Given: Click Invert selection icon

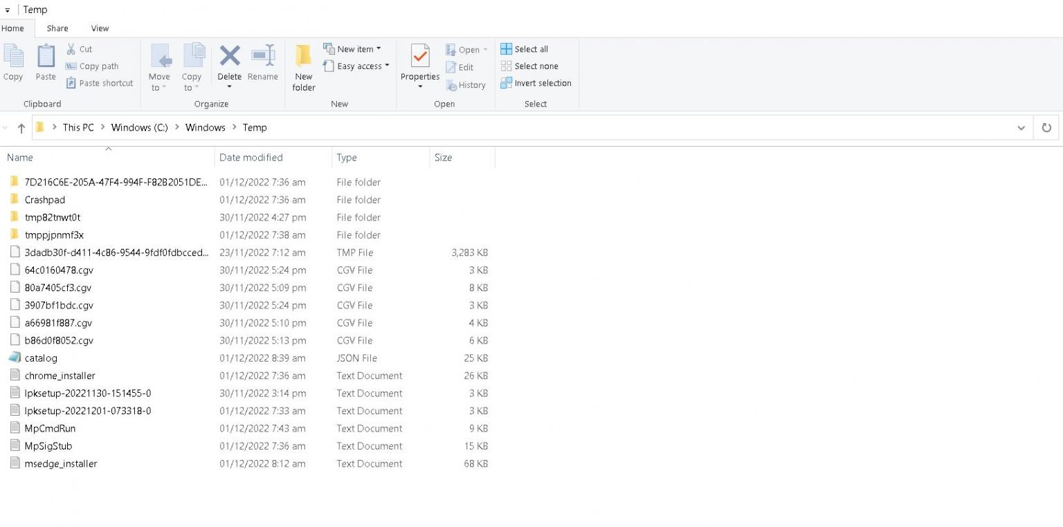Looking at the screenshot, I should pyautogui.click(x=507, y=83).
